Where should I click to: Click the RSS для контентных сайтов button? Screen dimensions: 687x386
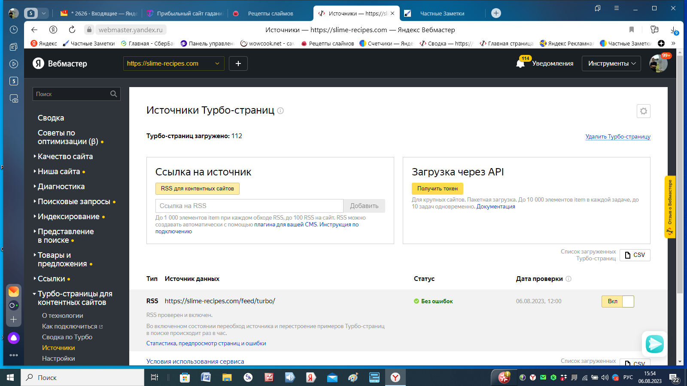[198, 189]
